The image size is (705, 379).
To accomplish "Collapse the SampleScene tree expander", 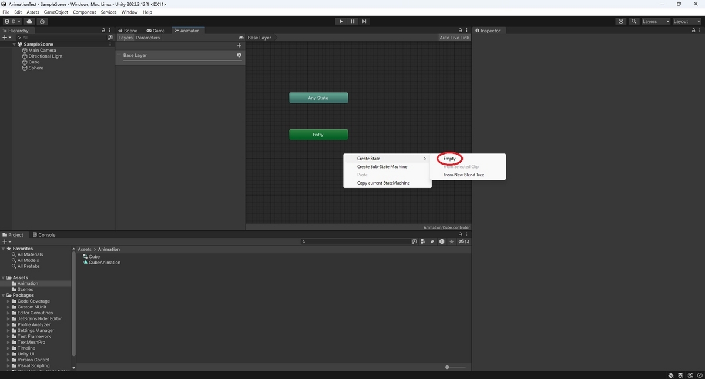I will (14, 44).
